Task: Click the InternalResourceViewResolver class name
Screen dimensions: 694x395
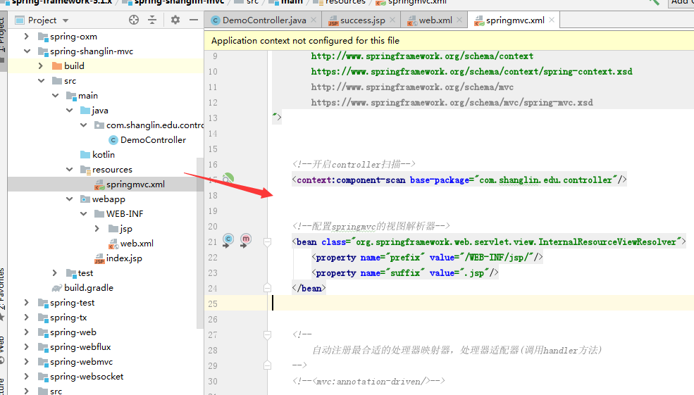Action: pos(607,242)
